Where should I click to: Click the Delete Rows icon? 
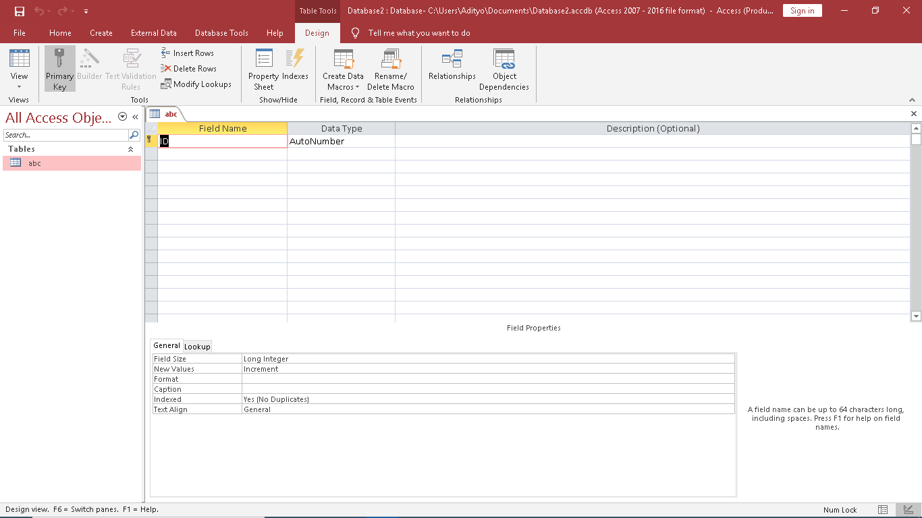click(x=166, y=68)
